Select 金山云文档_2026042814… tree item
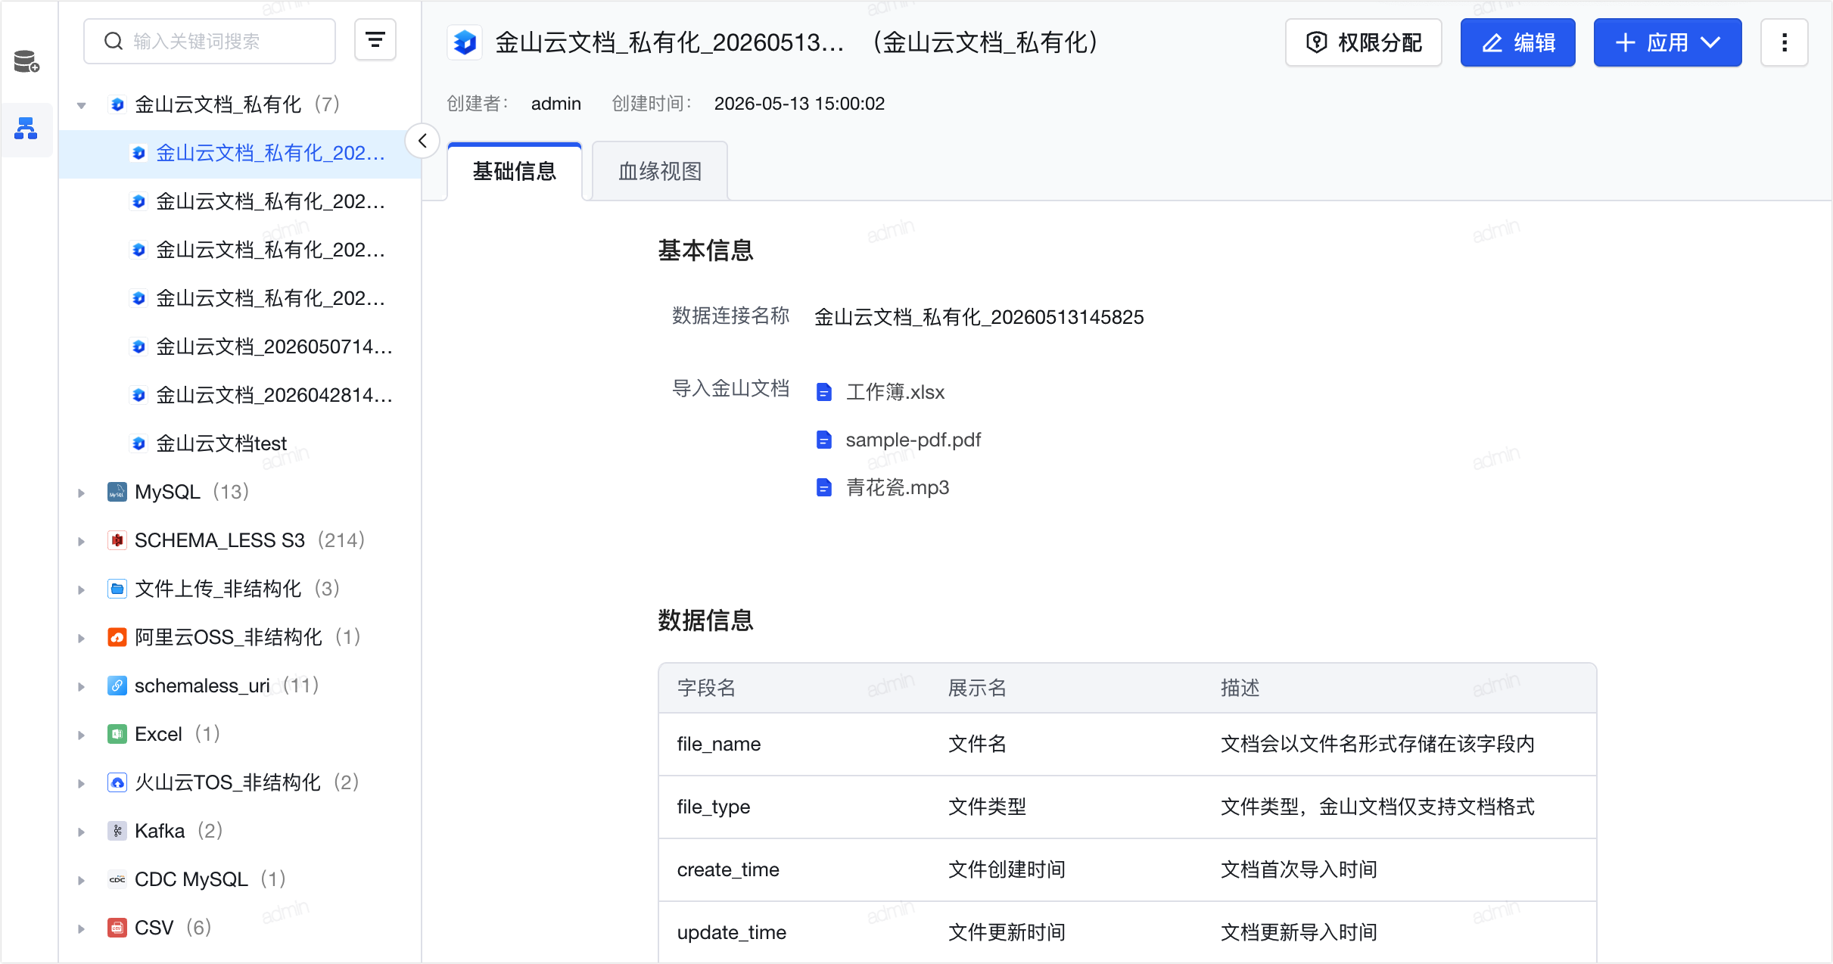The width and height of the screenshot is (1833, 964). point(240,395)
